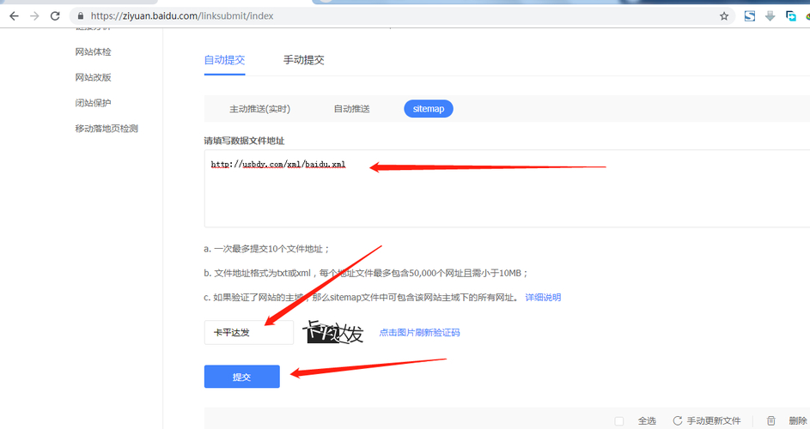The image size is (810, 429).
Task: Tick the 全选 select-all checkbox
Action: 619,420
